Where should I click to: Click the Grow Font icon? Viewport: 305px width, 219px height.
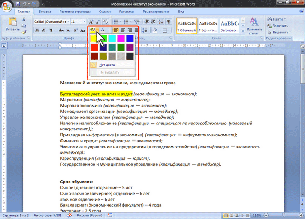tap(91, 21)
